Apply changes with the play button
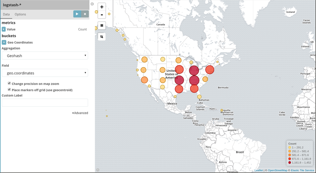 pos(77,14)
